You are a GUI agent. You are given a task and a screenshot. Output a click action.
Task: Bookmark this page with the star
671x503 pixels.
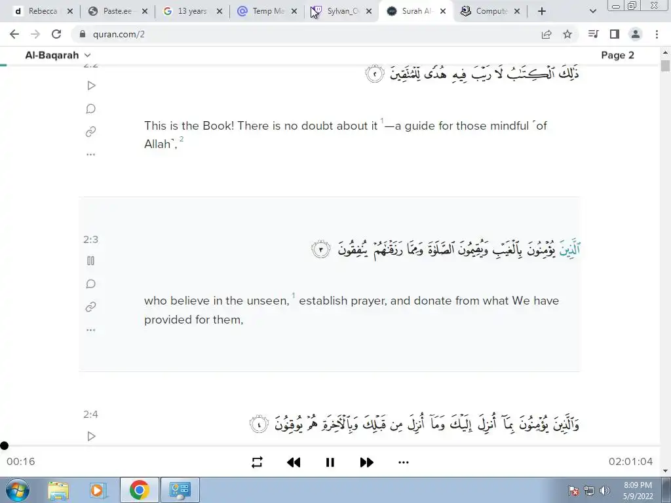click(x=567, y=34)
